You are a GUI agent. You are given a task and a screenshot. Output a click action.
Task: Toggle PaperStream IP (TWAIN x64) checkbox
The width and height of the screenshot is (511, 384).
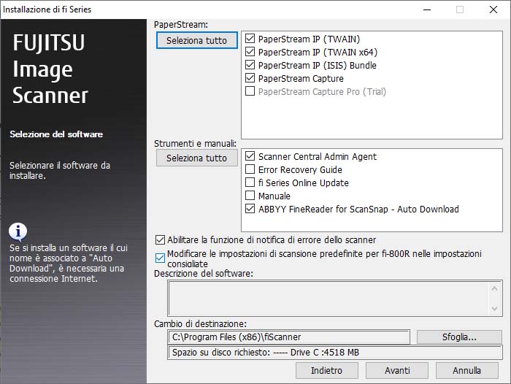250,52
